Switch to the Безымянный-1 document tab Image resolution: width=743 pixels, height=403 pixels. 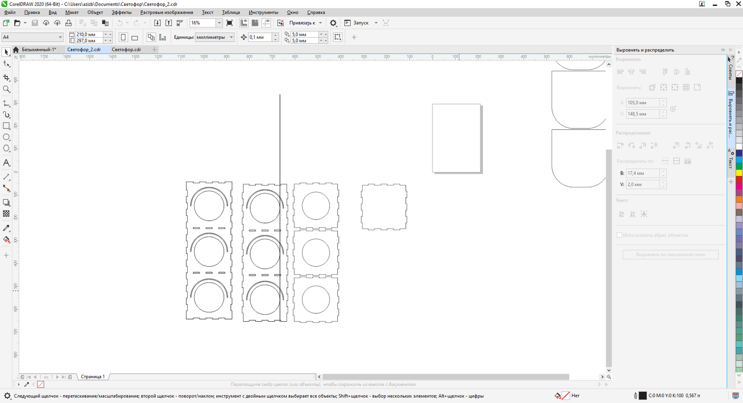39,50
